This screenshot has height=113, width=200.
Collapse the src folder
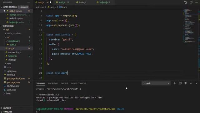click(x=5, y=37)
